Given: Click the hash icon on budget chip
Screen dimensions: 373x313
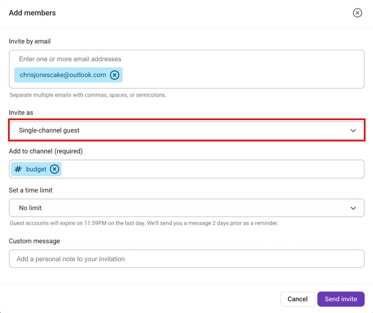Looking at the screenshot, I should (x=18, y=169).
